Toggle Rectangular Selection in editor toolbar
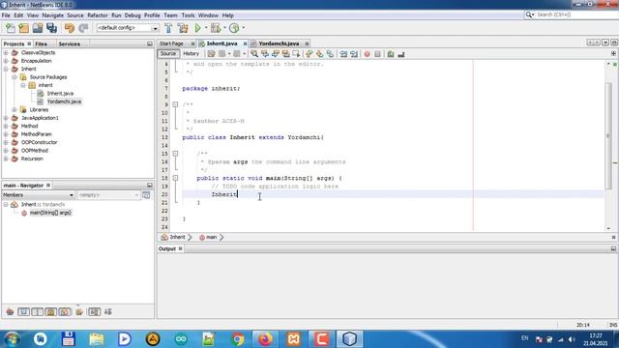The width and height of the screenshot is (619, 348). click(296, 54)
